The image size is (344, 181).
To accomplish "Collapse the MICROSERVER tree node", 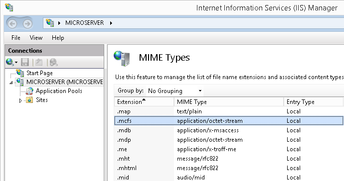I will click(11, 83).
